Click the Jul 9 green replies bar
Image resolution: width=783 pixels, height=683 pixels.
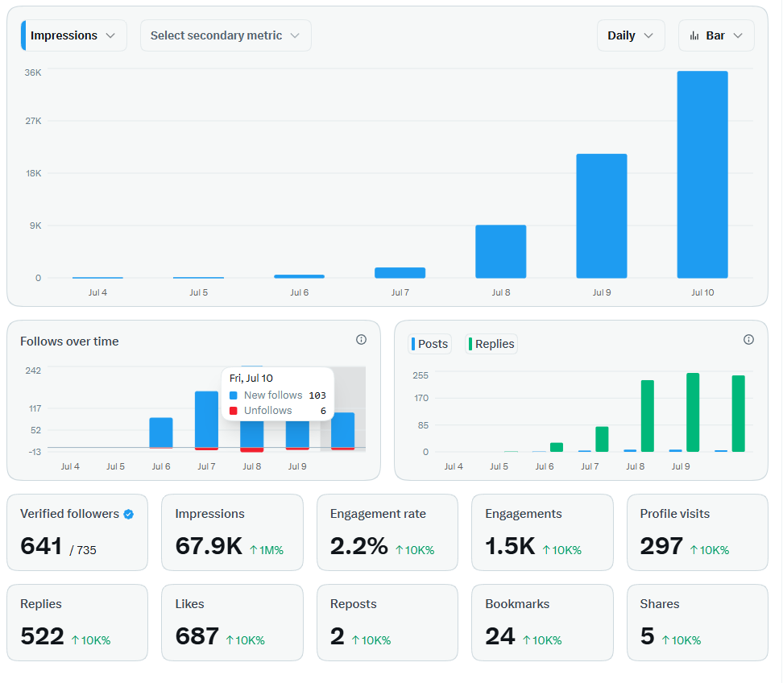click(693, 412)
